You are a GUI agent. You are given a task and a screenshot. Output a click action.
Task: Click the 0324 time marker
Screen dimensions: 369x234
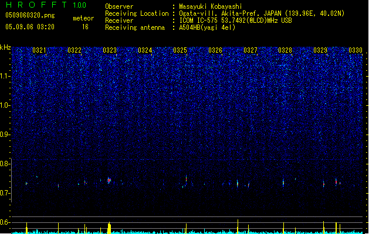point(145,50)
